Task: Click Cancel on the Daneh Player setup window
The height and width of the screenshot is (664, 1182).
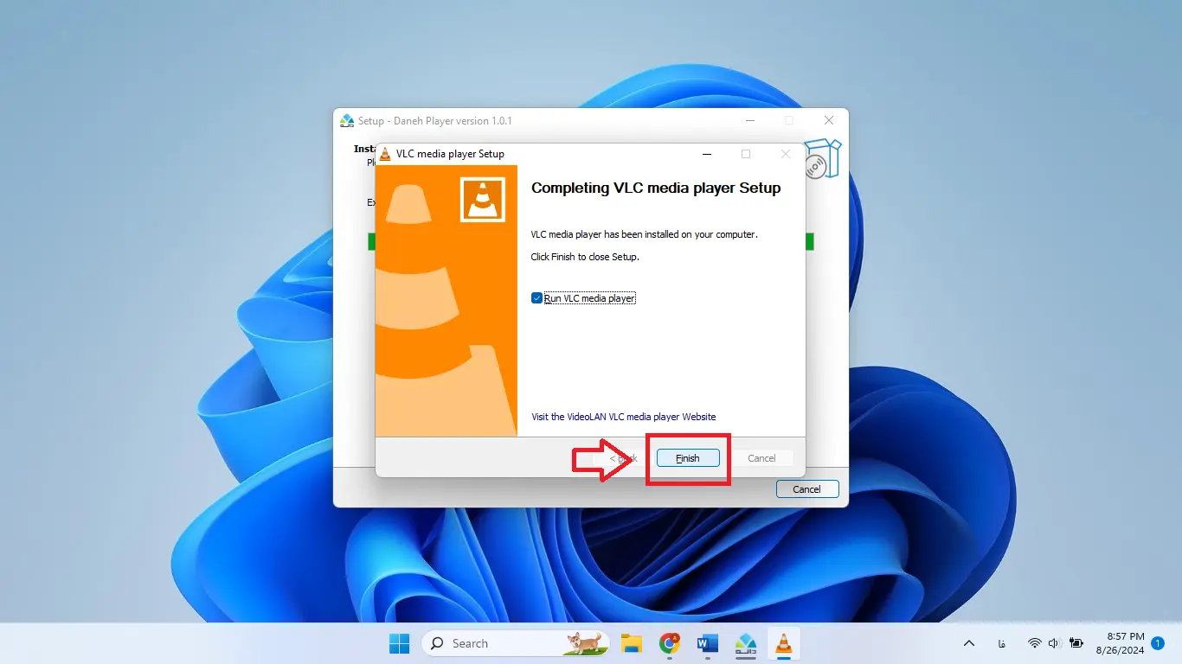Action: coord(806,488)
